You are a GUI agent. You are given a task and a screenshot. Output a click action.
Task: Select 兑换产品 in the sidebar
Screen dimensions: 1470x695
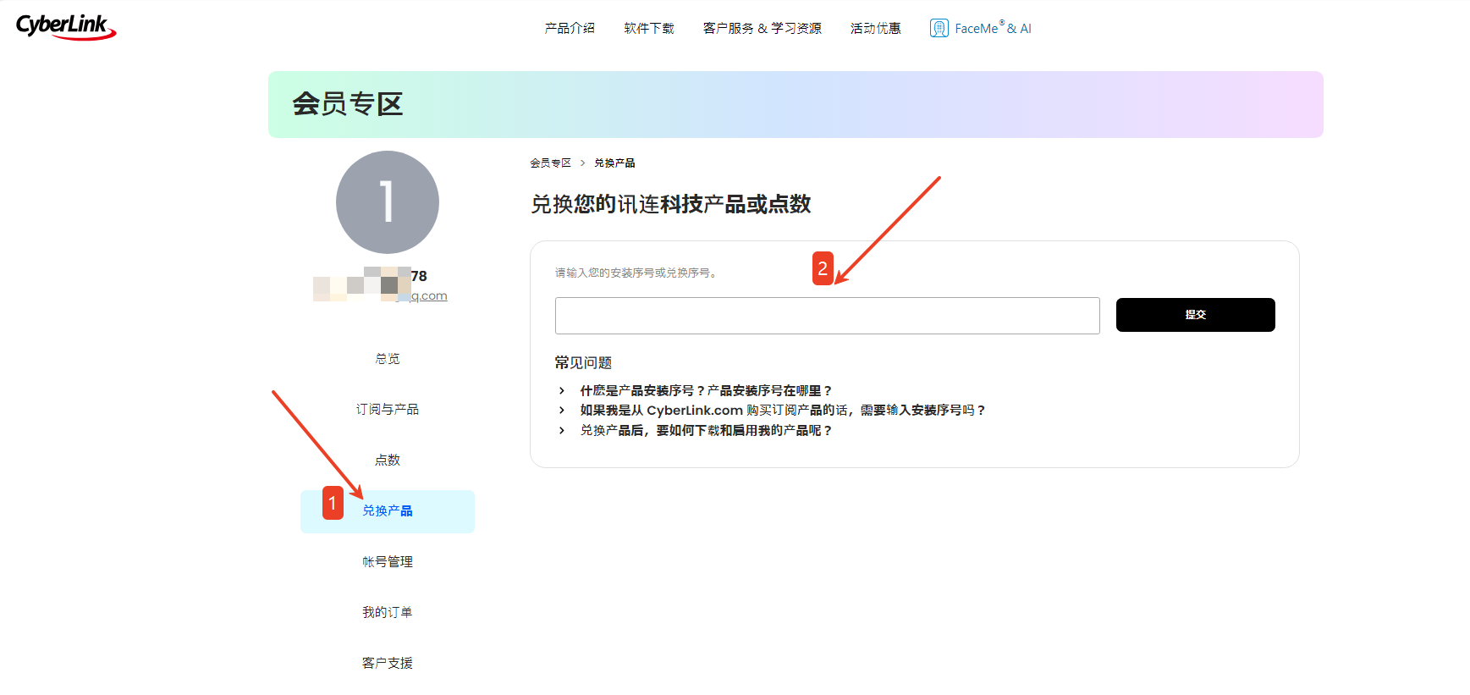tap(388, 511)
